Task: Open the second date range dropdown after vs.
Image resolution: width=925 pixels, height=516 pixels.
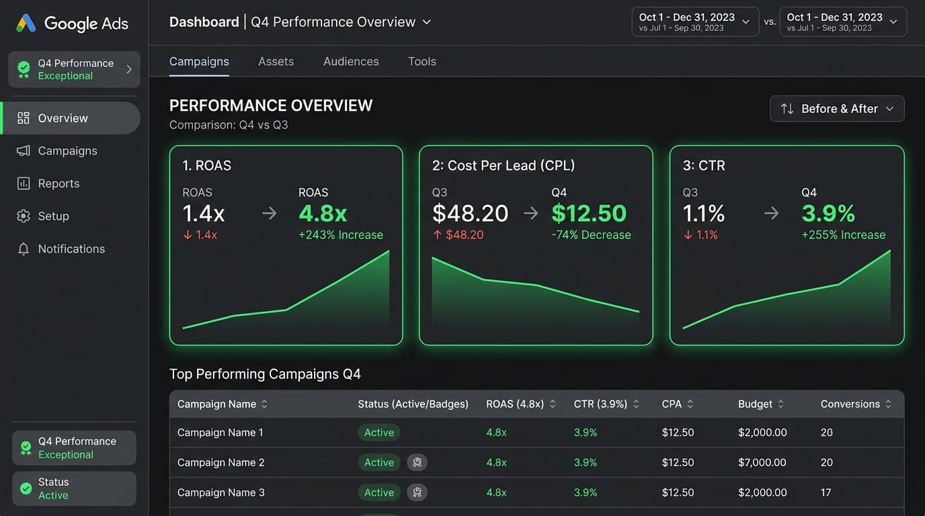Action: [843, 21]
